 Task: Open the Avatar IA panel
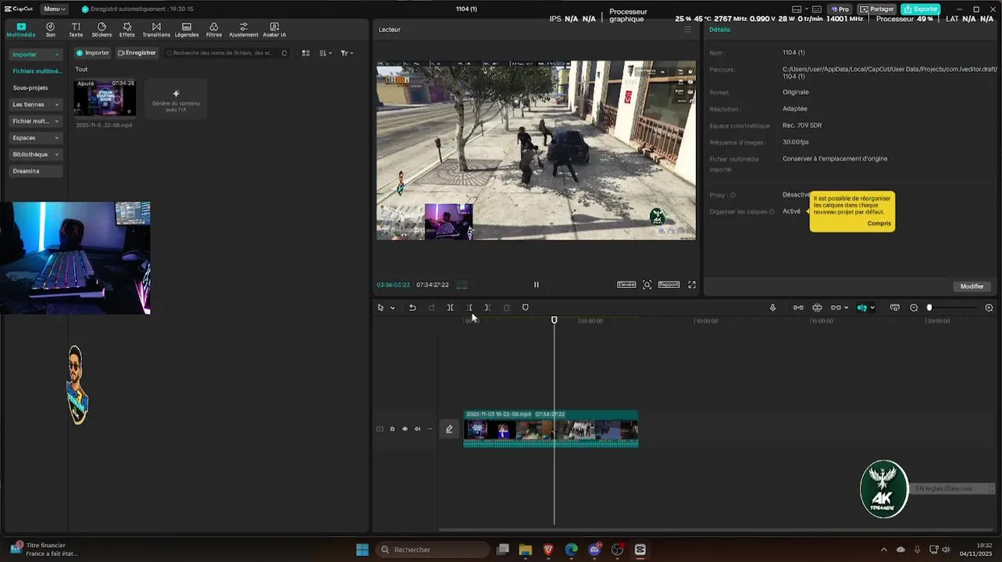pyautogui.click(x=274, y=30)
